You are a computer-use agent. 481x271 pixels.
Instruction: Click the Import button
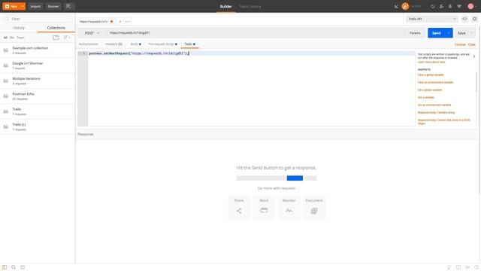click(35, 6)
